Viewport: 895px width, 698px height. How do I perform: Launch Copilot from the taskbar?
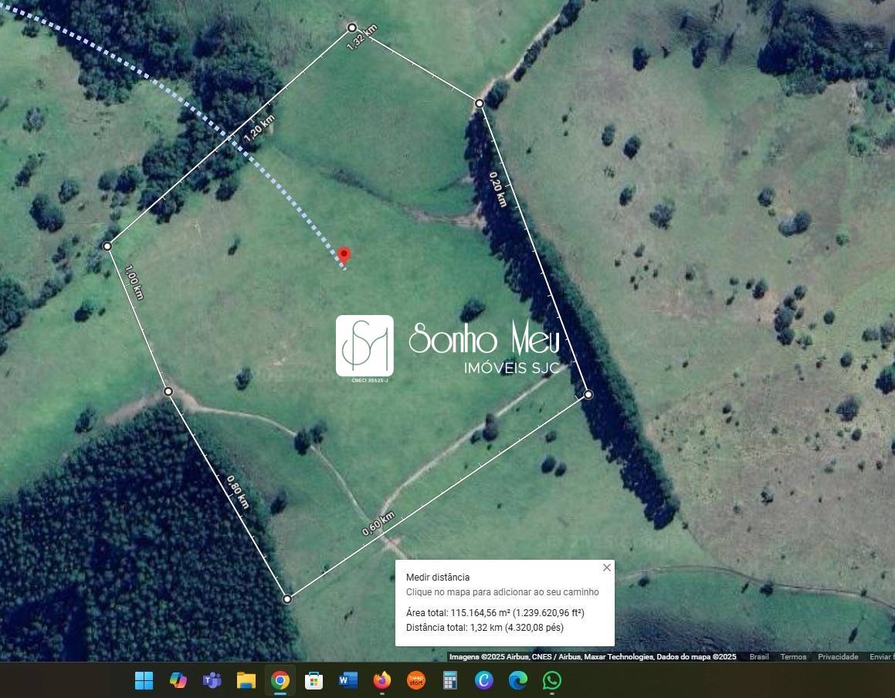pyautogui.click(x=178, y=680)
